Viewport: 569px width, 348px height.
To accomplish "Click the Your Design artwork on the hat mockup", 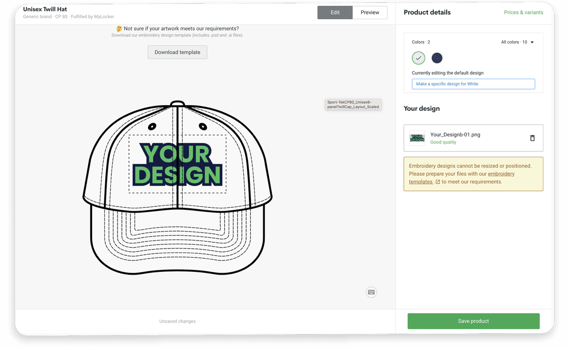I will (177, 164).
